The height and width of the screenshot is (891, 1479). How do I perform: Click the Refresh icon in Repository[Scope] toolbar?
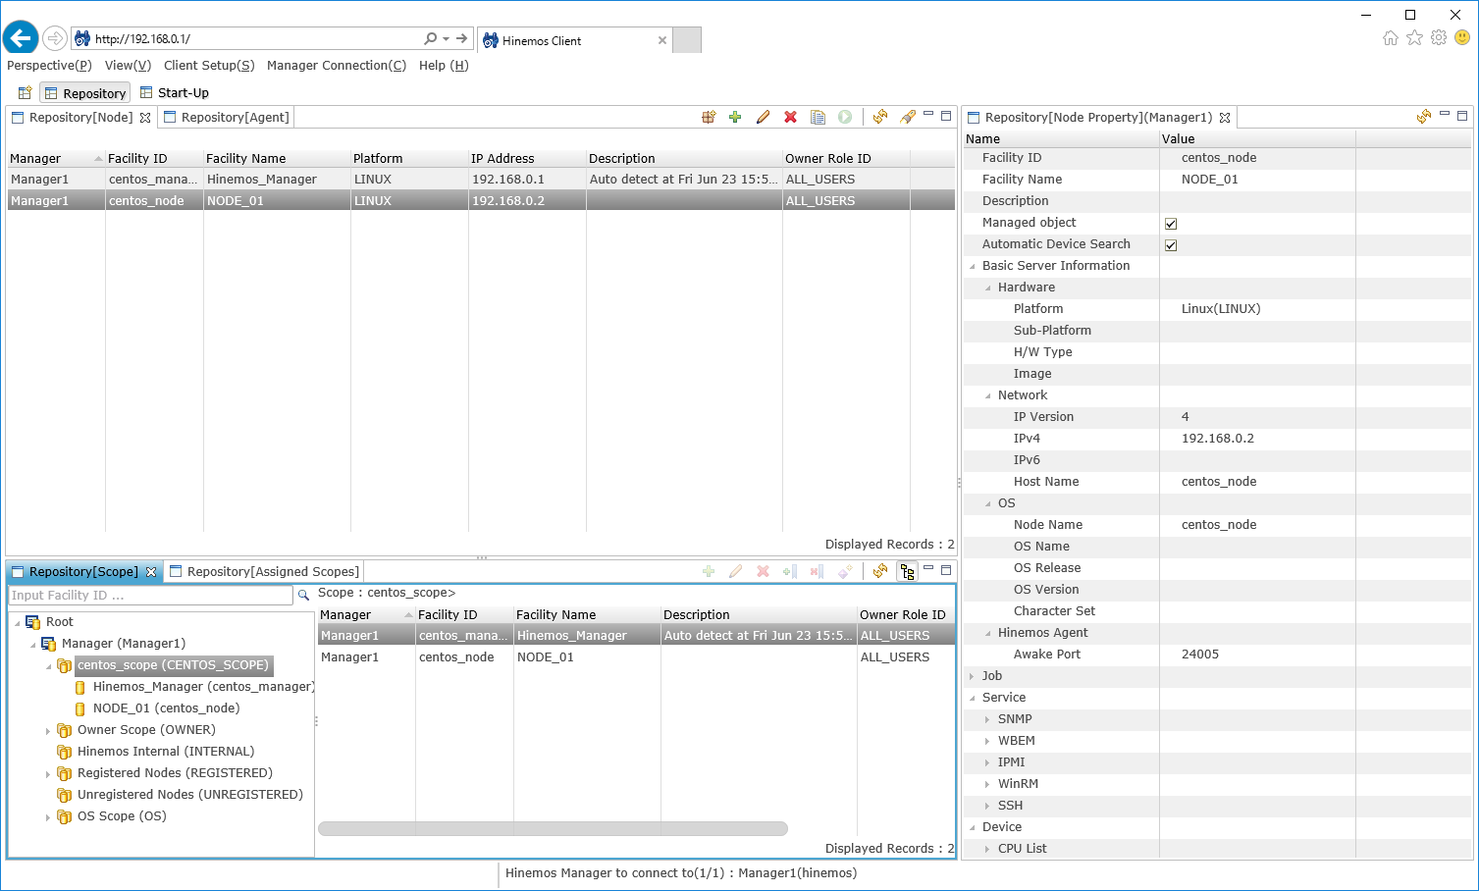pyautogui.click(x=880, y=571)
